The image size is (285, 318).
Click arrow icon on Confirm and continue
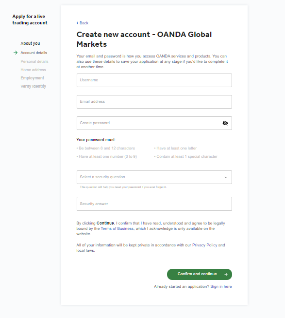click(226, 274)
